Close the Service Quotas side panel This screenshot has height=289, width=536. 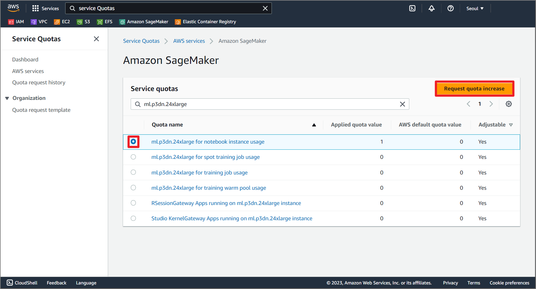pos(96,39)
